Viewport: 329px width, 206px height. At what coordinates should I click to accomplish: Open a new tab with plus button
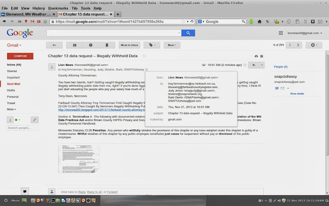tap(118, 14)
